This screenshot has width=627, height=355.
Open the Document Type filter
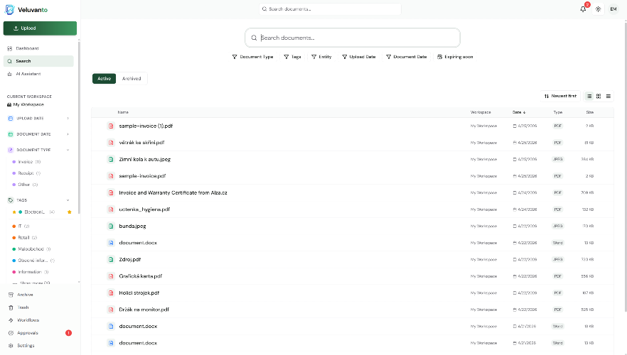coord(253,57)
